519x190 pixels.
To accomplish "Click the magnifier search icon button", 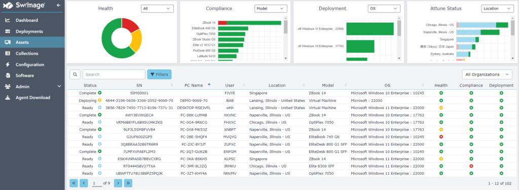I will point(75,74).
